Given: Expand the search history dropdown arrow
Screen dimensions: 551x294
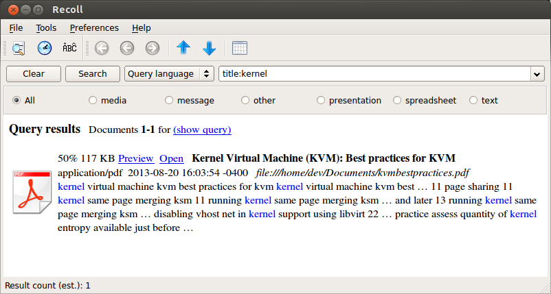Looking at the screenshot, I should click(x=537, y=74).
